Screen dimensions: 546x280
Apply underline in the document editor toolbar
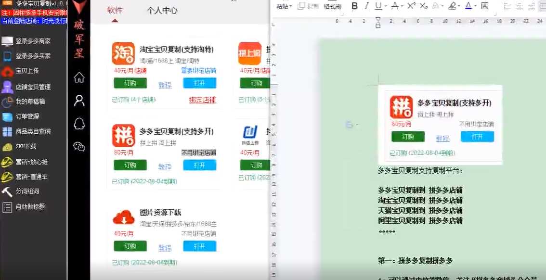point(378,6)
